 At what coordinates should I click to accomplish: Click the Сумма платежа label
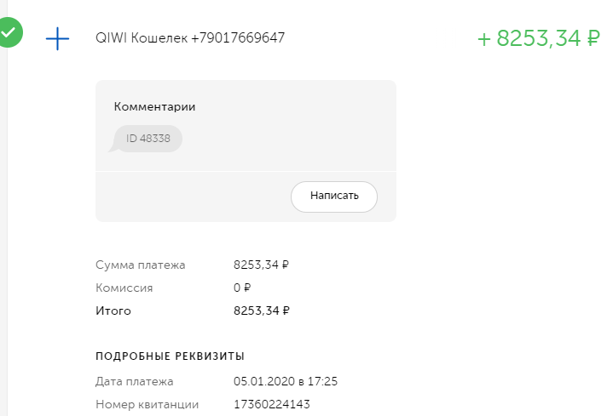click(141, 265)
